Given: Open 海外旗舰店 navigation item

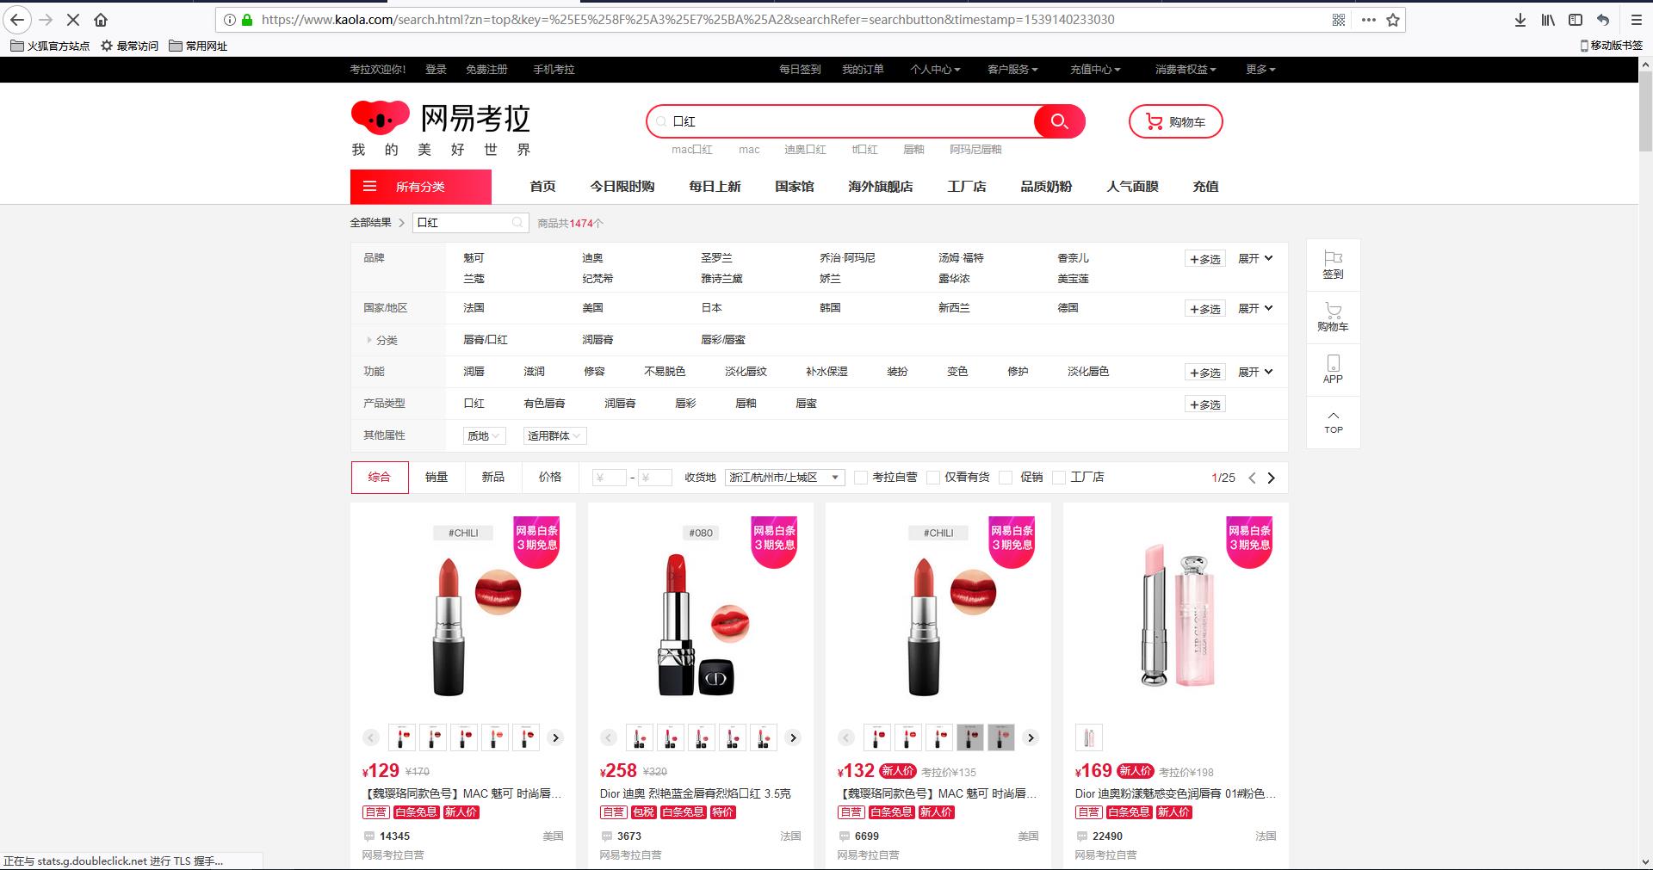Looking at the screenshot, I should (x=881, y=187).
